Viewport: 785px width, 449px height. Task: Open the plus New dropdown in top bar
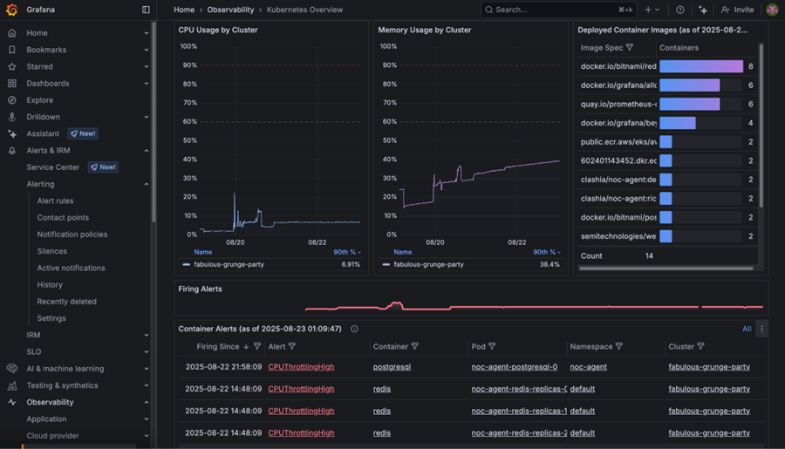[652, 10]
